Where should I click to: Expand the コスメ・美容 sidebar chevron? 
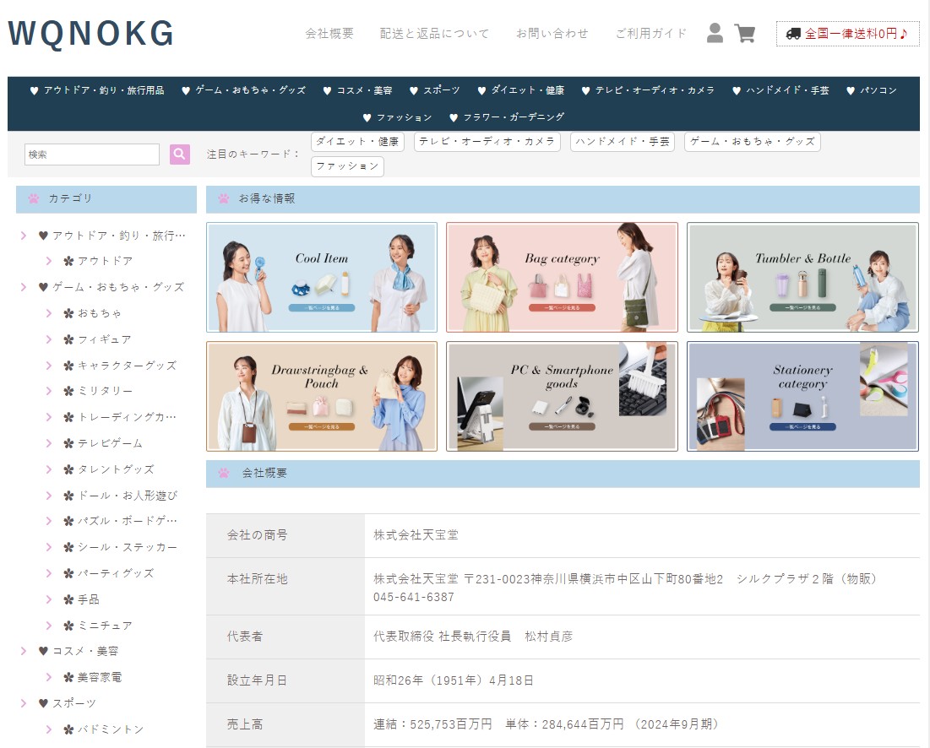(24, 651)
